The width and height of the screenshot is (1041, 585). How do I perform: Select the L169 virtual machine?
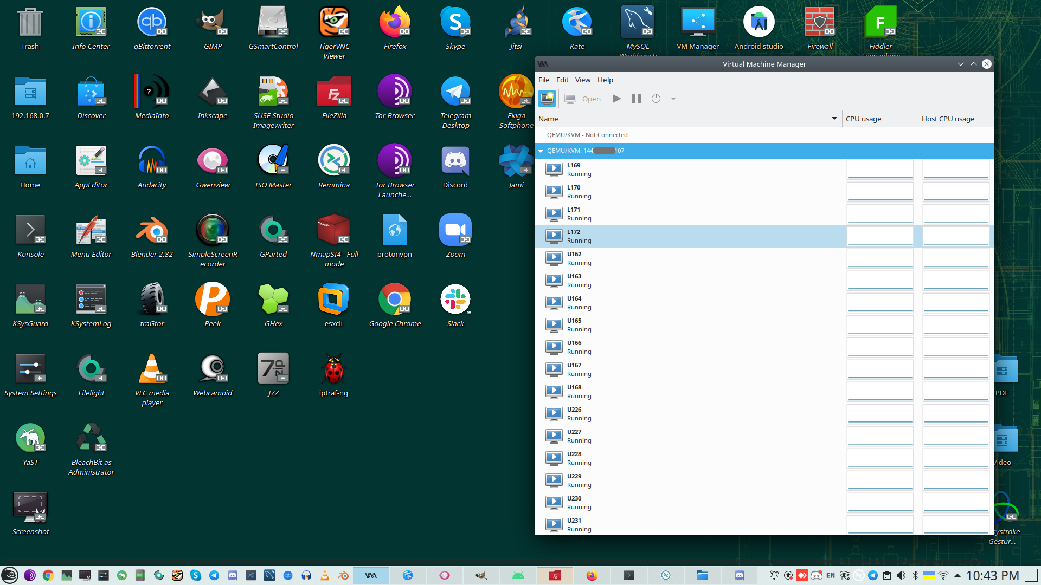574,170
